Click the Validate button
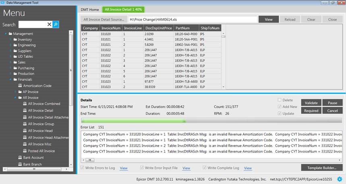Screen dimensions: 346x184 (311, 103)
